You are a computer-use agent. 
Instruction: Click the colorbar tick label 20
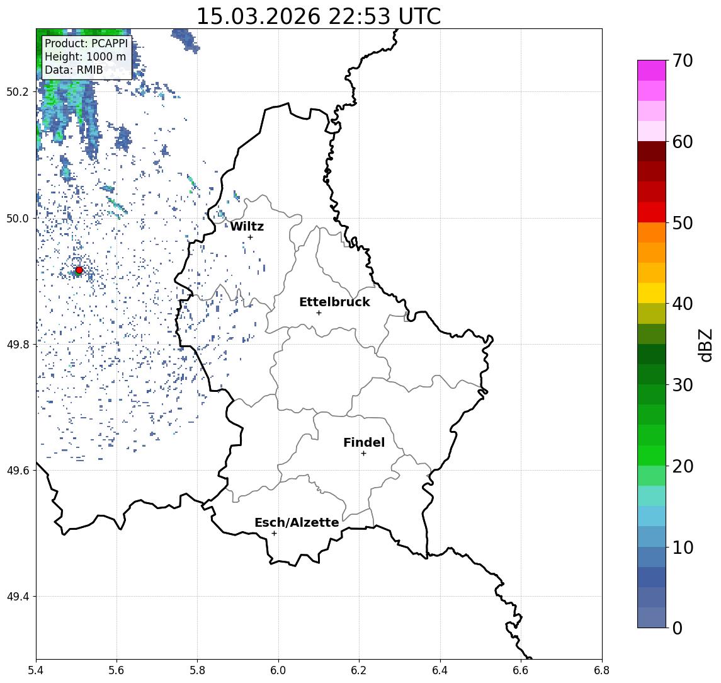pos(683,466)
